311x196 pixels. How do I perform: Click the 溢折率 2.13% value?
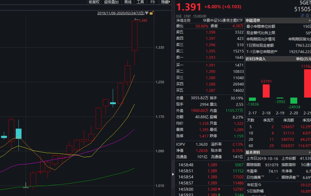238,144
